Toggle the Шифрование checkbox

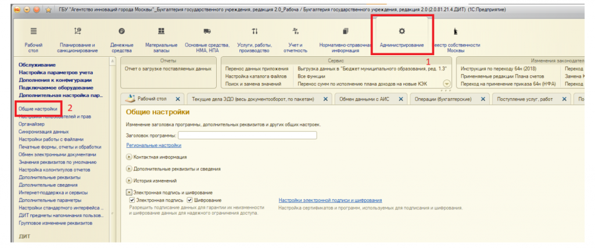(x=190, y=200)
